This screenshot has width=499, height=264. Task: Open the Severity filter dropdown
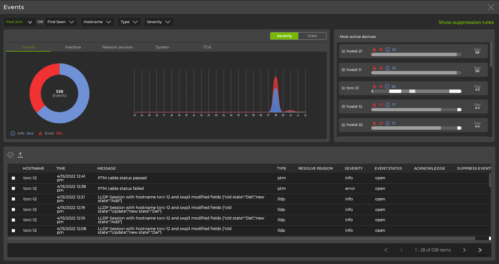point(159,22)
